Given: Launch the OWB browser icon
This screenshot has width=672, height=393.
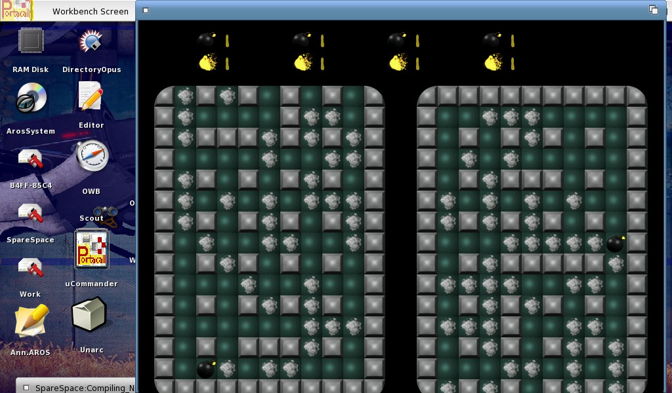Looking at the screenshot, I should point(91,156).
